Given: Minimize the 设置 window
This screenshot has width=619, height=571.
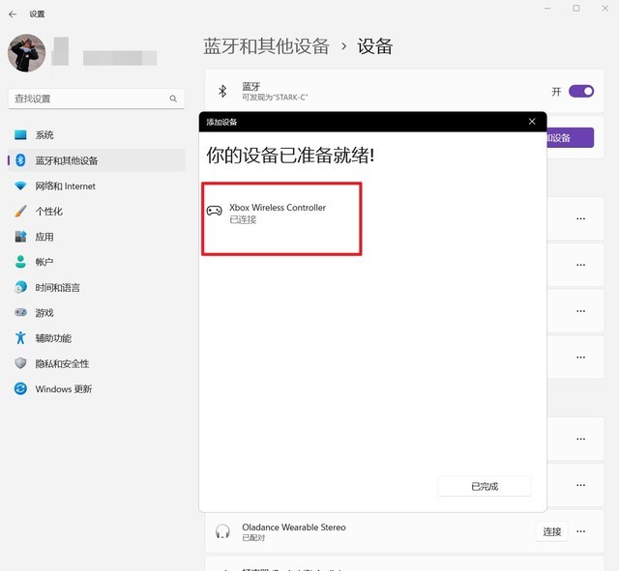Looking at the screenshot, I should tap(547, 9).
